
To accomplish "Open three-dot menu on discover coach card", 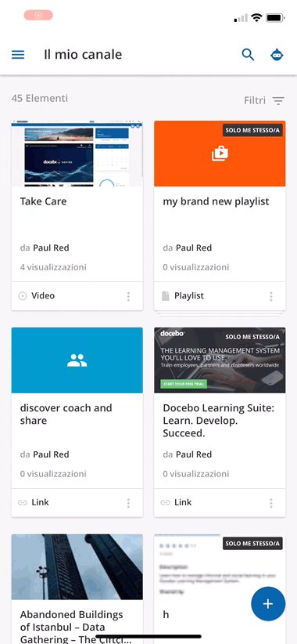I will [x=128, y=503].
